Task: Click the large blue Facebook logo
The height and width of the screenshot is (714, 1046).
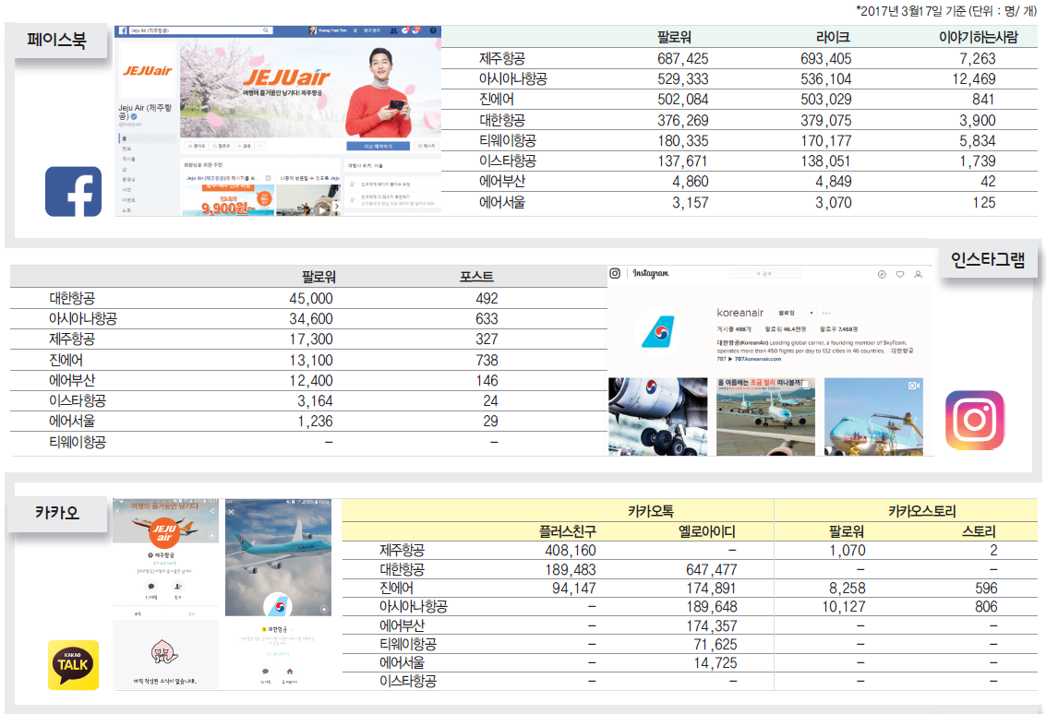Action: pos(73,191)
